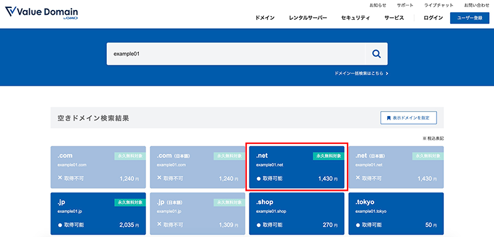
Task: Click the ユーザー登録 button
Action: coord(469,18)
